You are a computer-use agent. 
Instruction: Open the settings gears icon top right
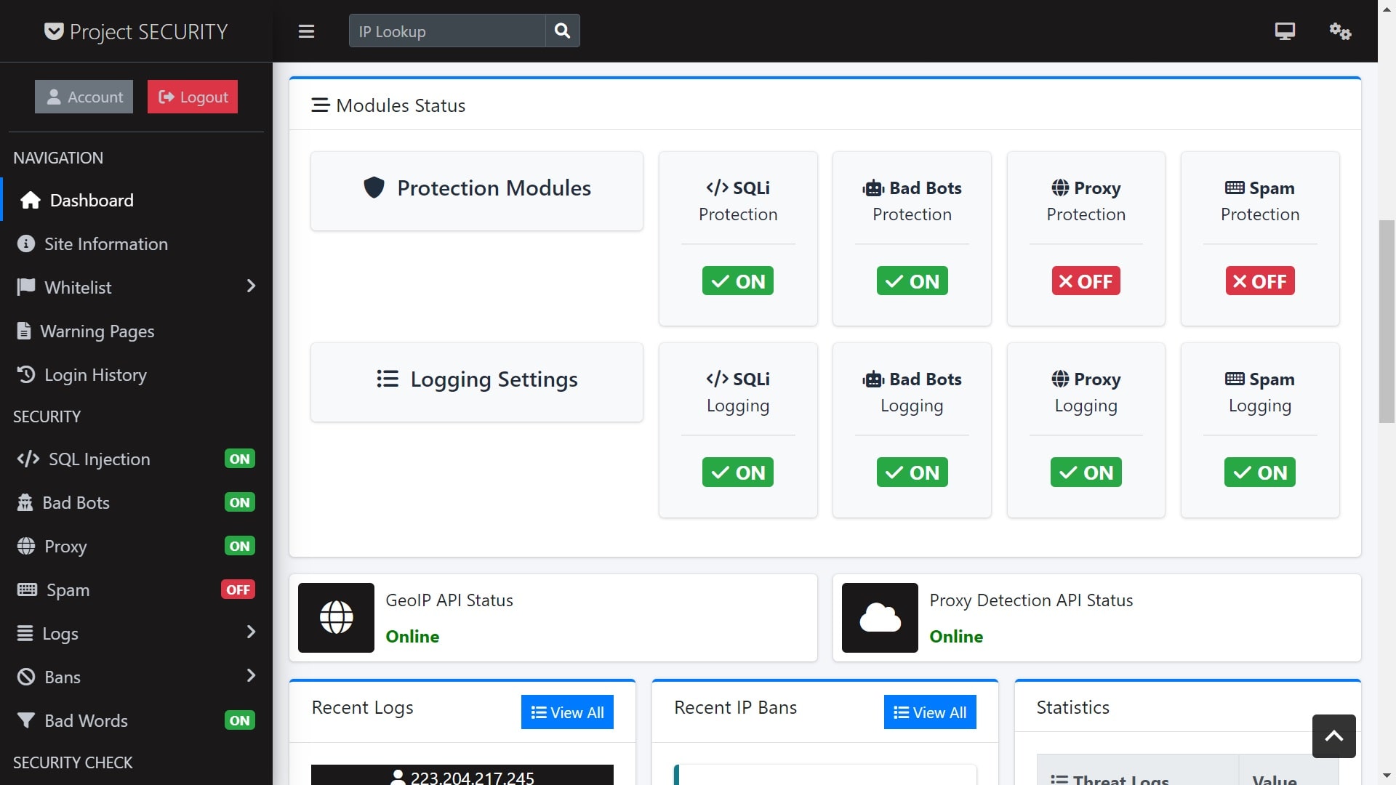(x=1340, y=31)
